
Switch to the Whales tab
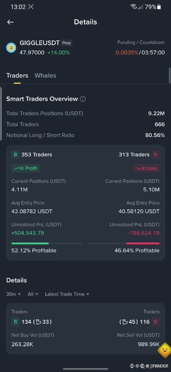(x=45, y=75)
